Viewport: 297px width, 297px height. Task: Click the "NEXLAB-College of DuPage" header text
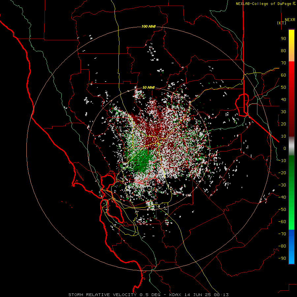[x=264, y=4]
